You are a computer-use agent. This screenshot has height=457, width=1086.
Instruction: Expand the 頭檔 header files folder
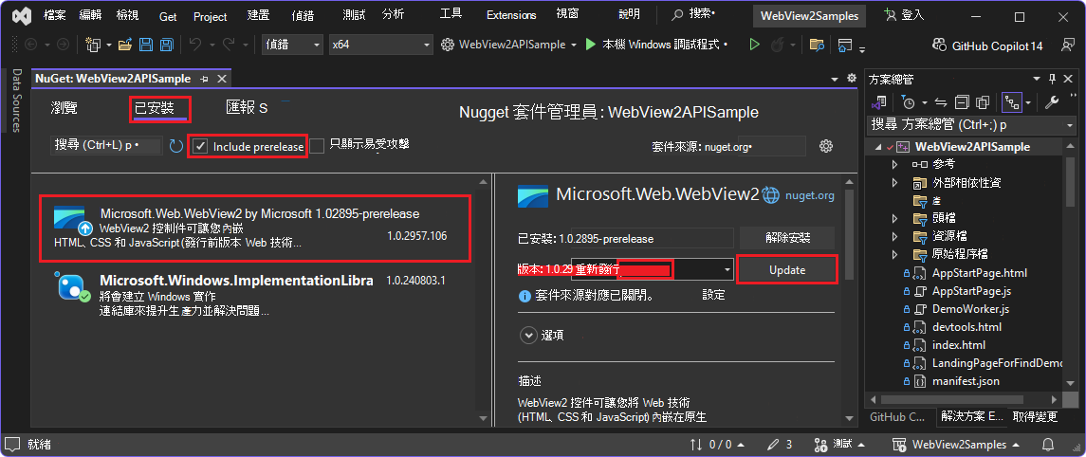pyautogui.click(x=894, y=219)
